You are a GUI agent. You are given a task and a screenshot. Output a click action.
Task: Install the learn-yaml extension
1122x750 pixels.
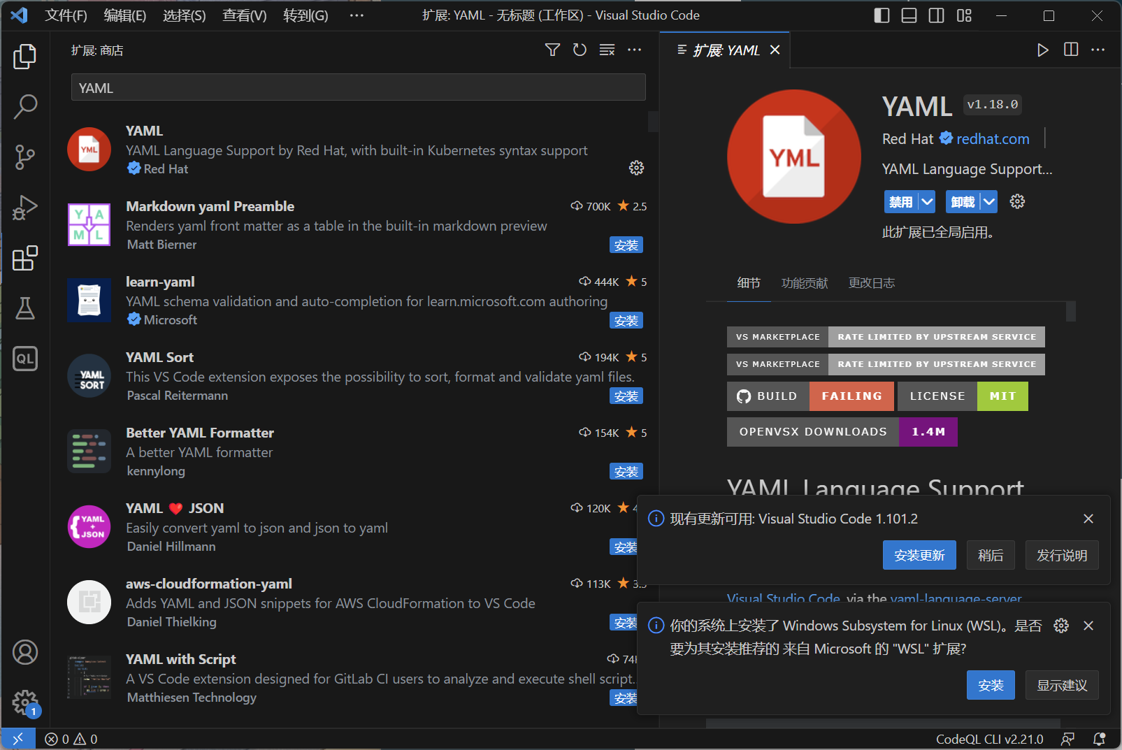(x=626, y=321)
